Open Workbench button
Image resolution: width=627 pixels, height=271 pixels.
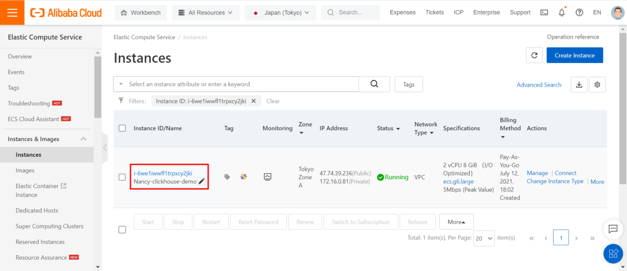[141, 13]
